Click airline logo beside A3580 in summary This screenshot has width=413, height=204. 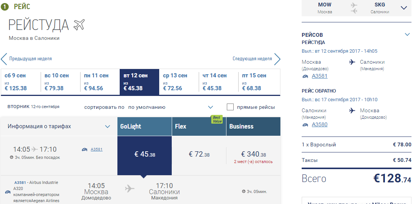(x=305, y=125)
